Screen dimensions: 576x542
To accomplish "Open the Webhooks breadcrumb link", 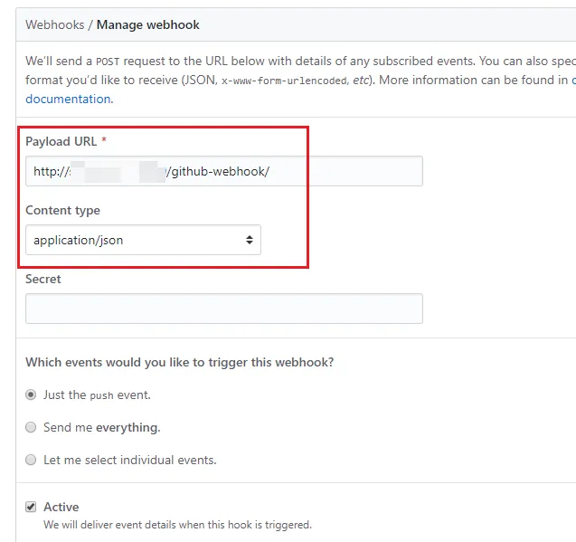I will [x=53, y=24].
